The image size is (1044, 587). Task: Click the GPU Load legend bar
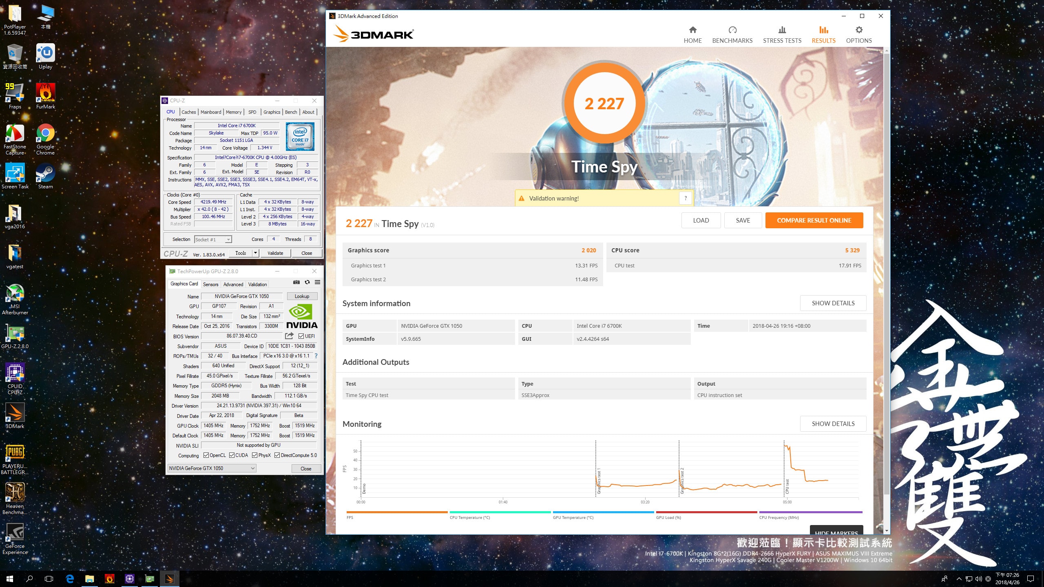(706, 512)
